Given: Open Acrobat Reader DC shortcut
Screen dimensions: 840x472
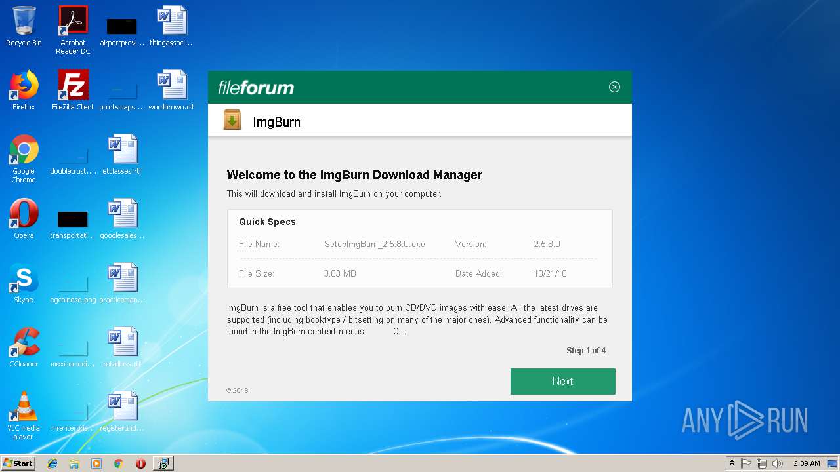Looking at the screenshot, I should (73, 29).
